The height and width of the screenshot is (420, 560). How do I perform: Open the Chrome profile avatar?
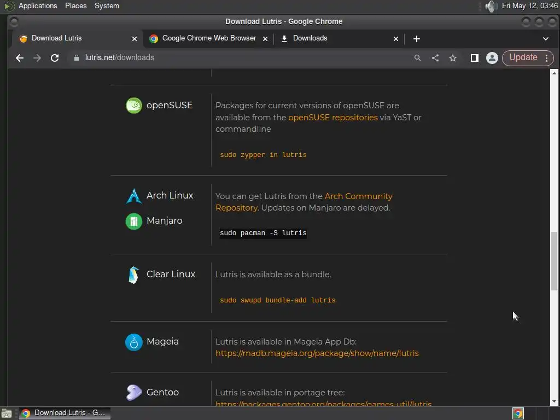point(492,58)
